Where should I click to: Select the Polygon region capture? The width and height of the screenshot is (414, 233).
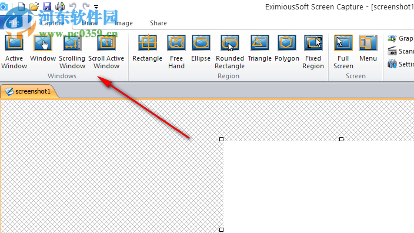(287, 49)
